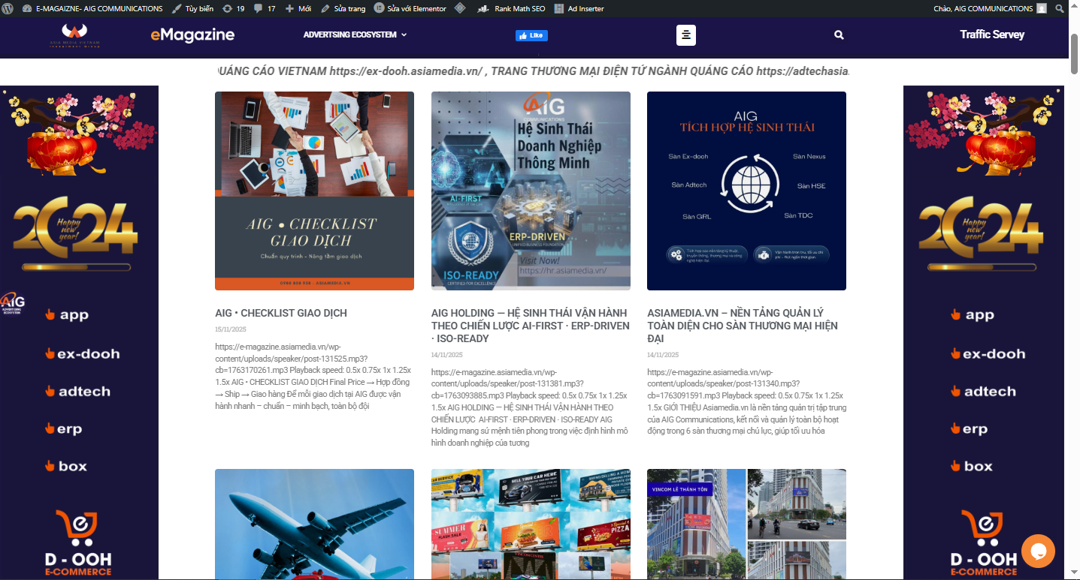Click the vertical page scrollbar
Screen dimensions: 1080x580
(1074, 300)
